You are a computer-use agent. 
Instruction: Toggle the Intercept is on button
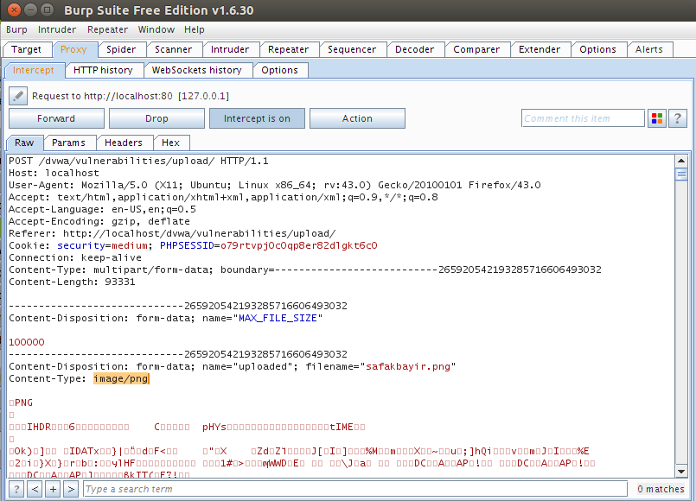[x=257, y=118]
